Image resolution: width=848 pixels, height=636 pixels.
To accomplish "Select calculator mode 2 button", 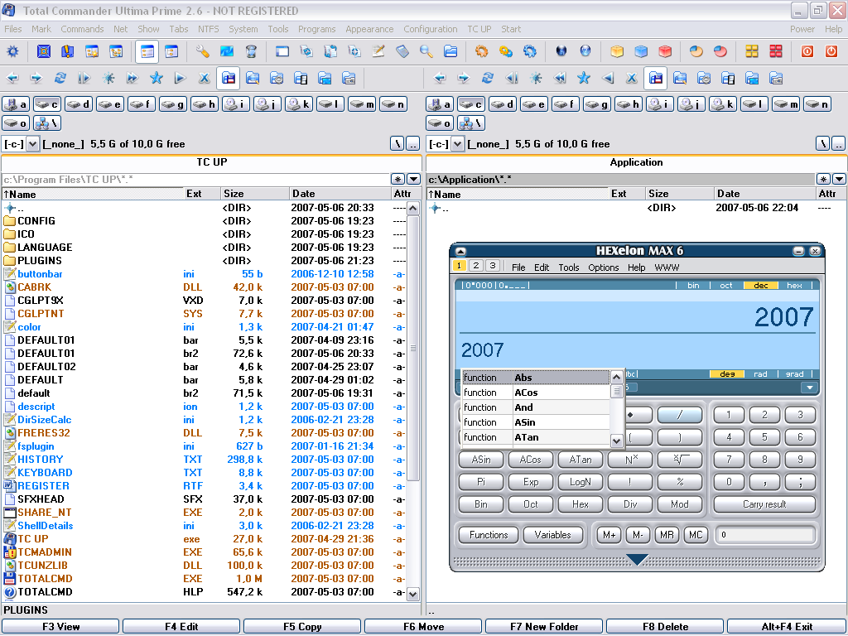I will click(x=475, y=267).
